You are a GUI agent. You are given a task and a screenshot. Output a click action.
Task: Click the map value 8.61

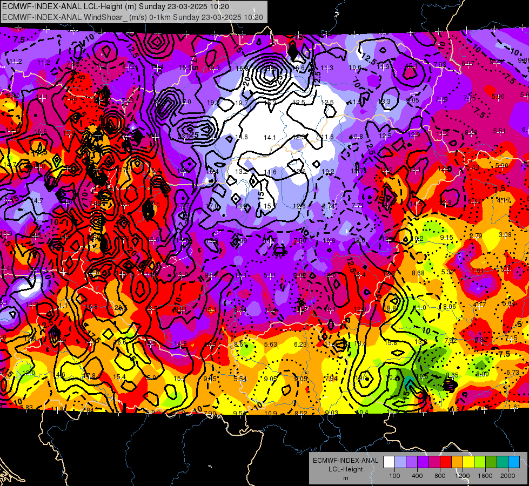pos(240,345)
